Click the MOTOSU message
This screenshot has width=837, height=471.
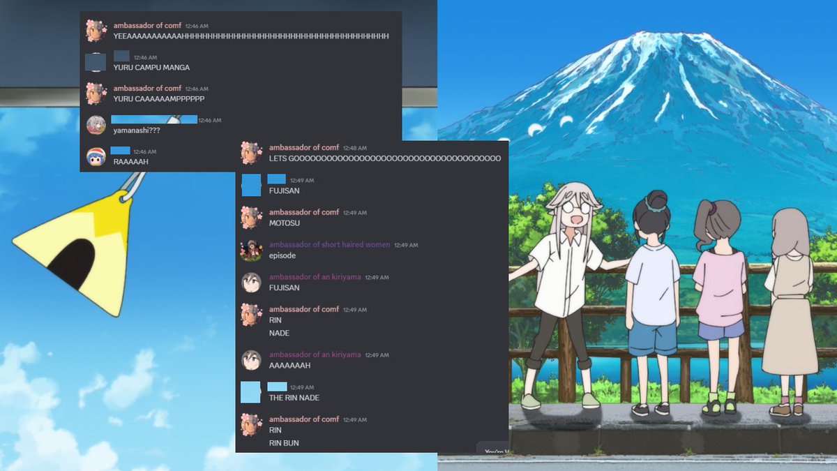point(285,223)
